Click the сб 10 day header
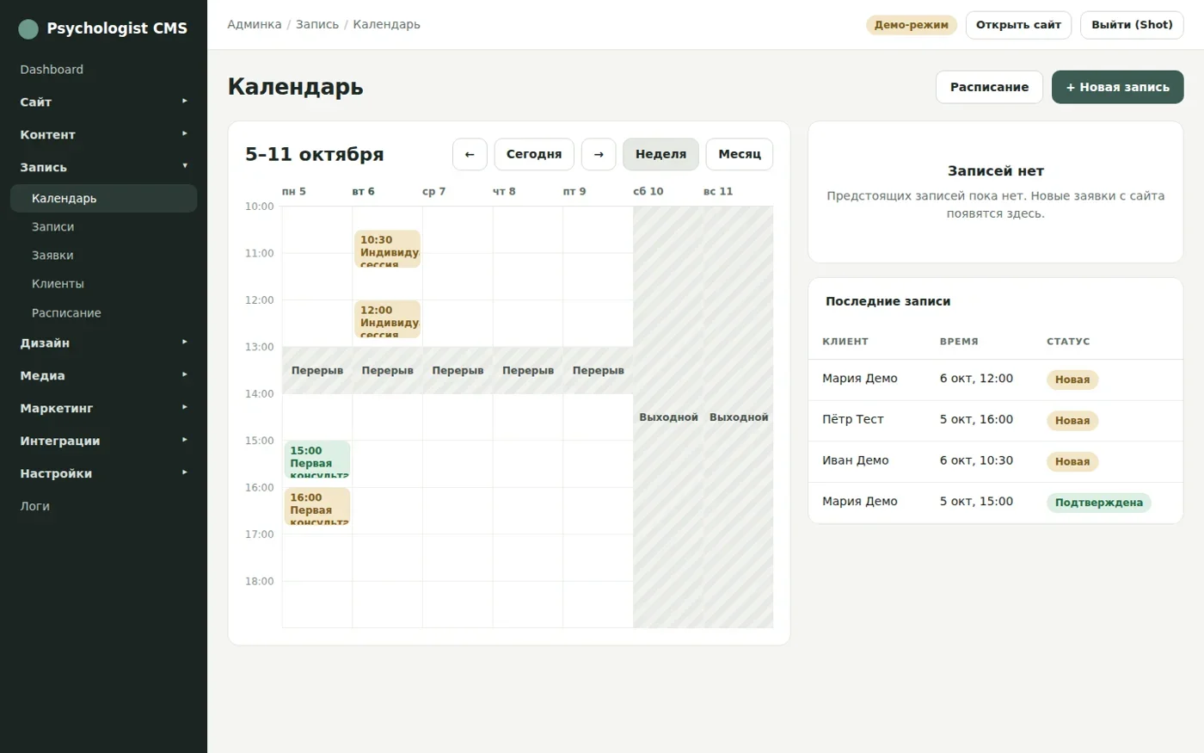The height and width of the screenshot is (753, 1204). pyautogui.click(x=648, y=191)
